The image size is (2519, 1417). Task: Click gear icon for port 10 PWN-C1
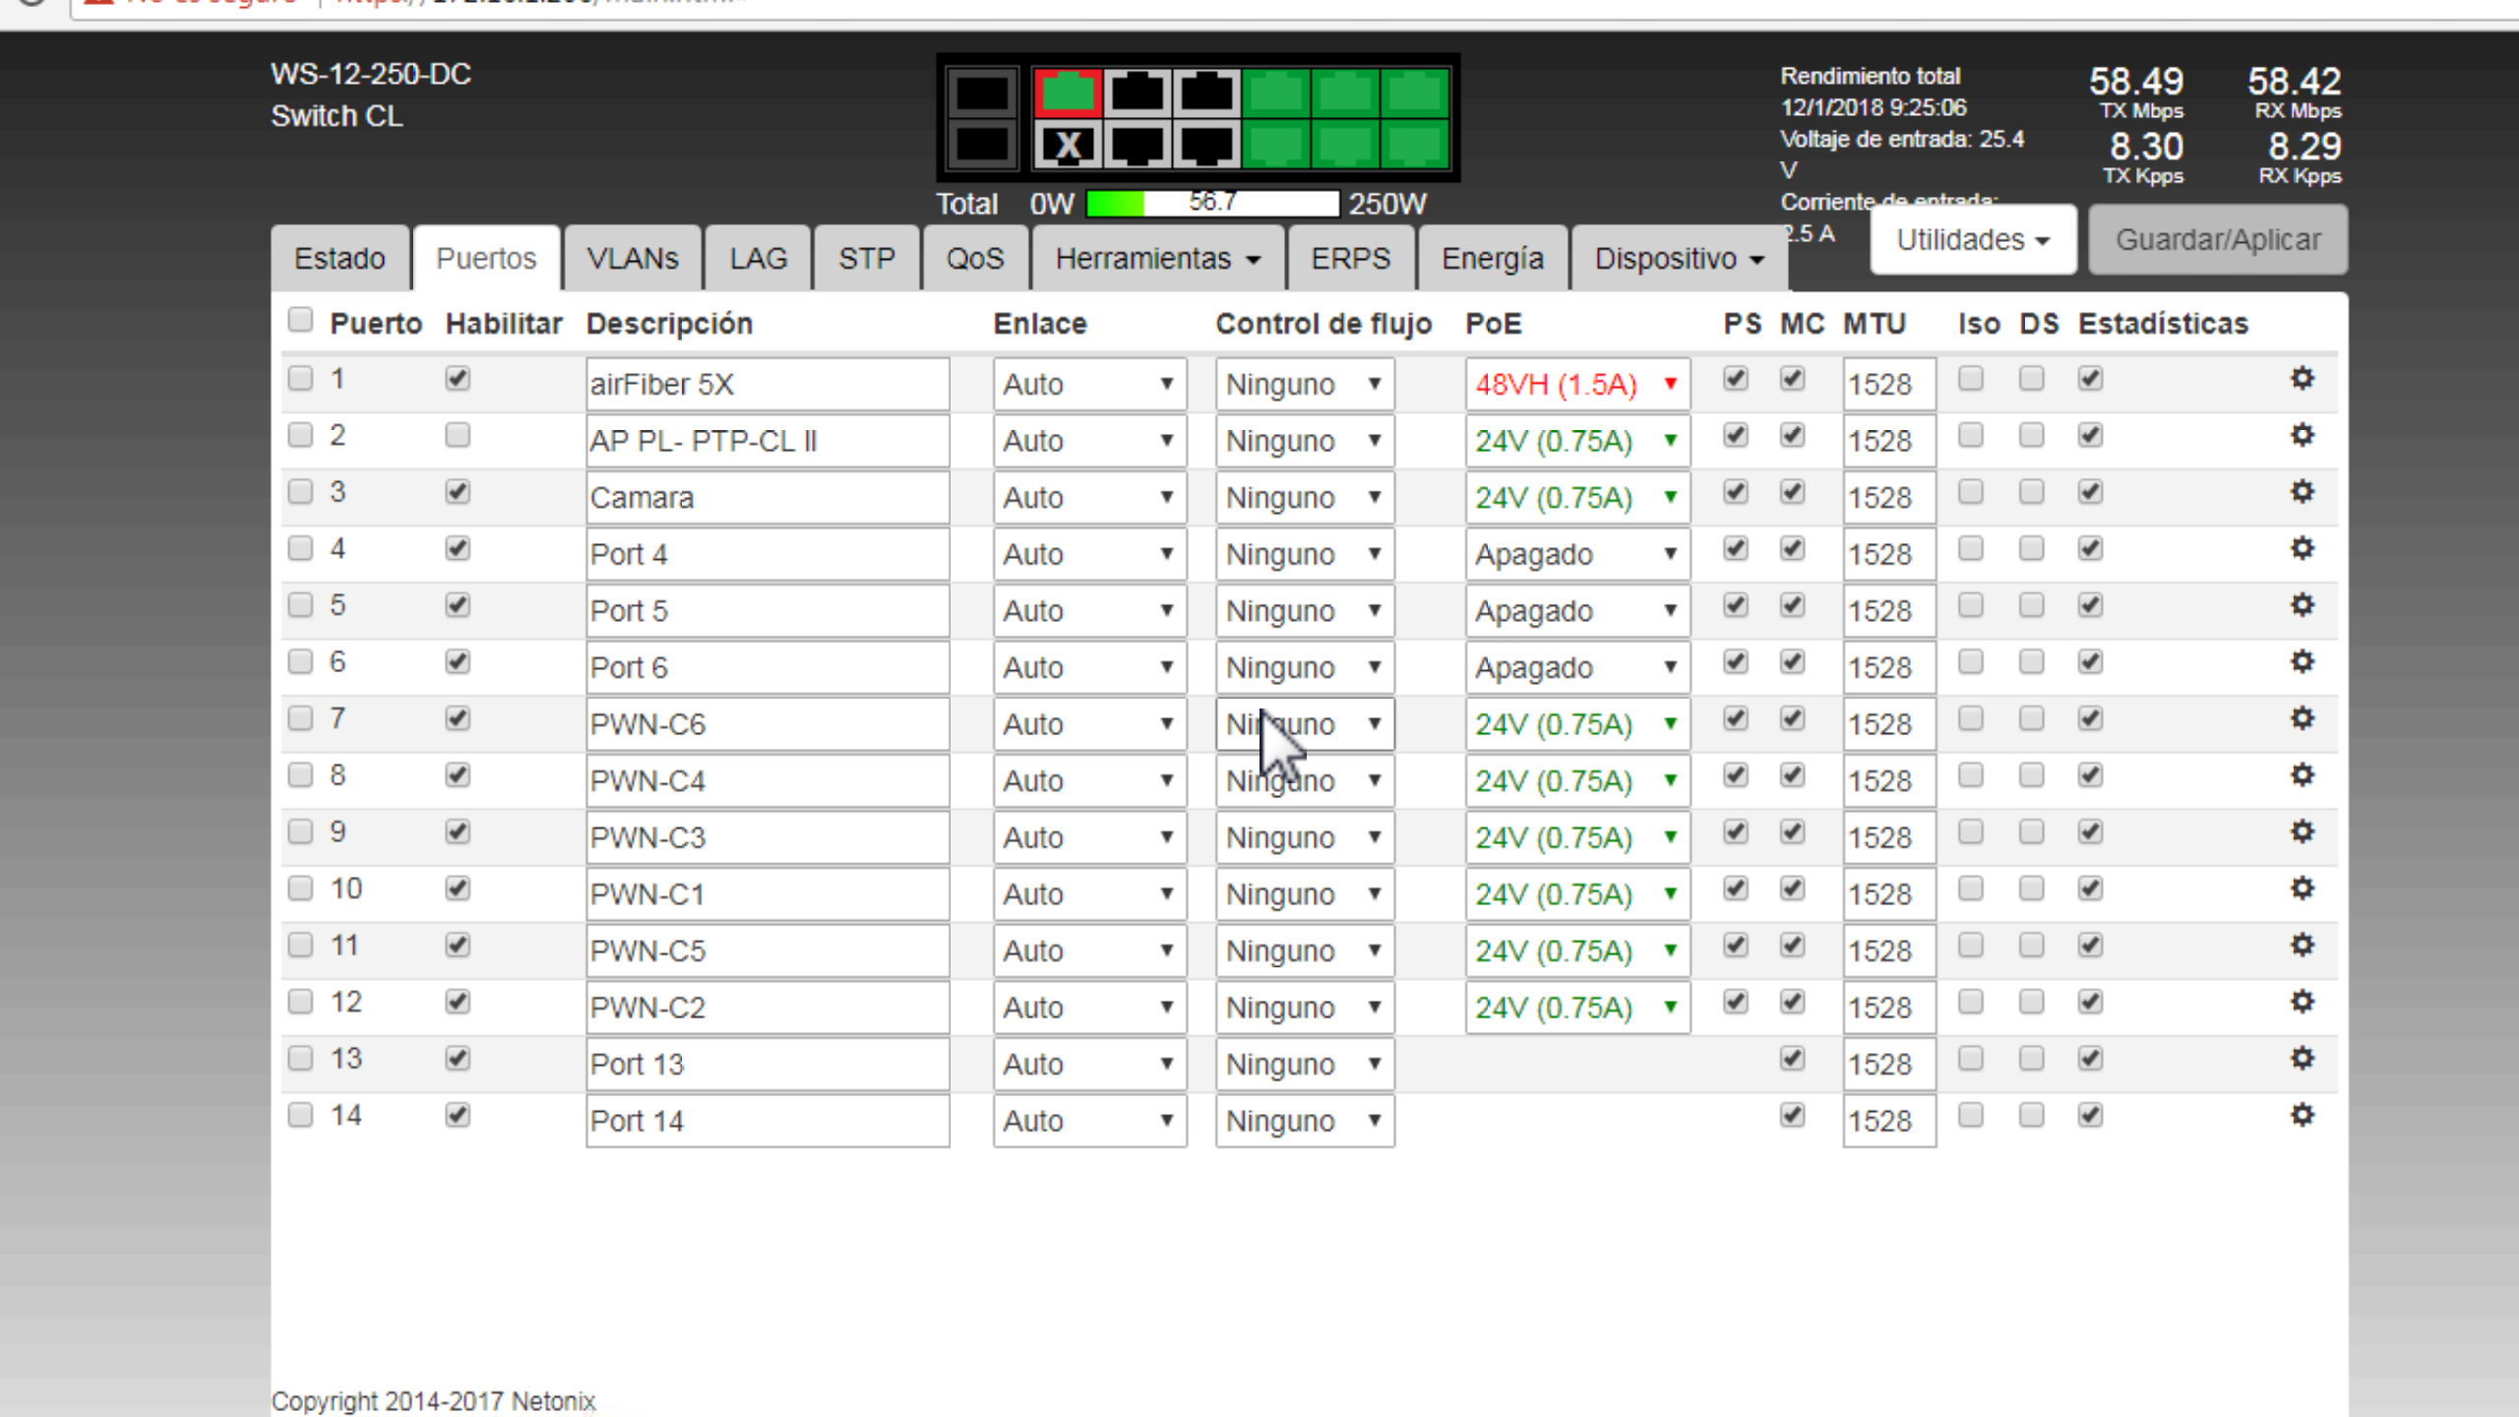coord(2302,889)
